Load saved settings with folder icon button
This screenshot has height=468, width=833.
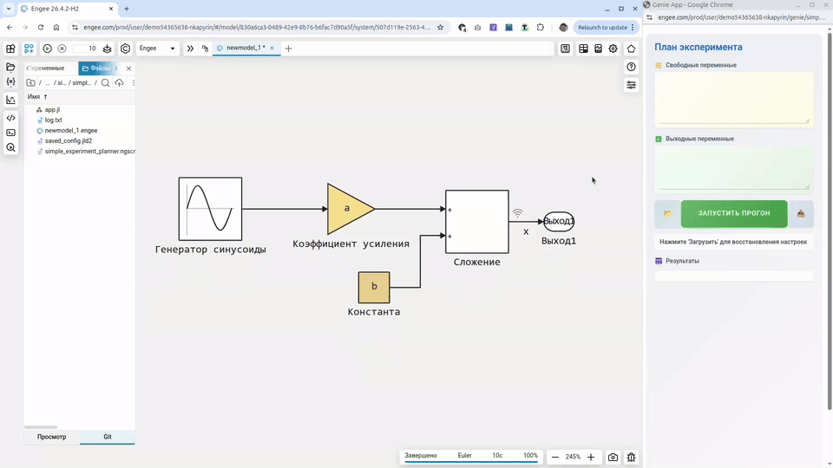coord(668,213)
